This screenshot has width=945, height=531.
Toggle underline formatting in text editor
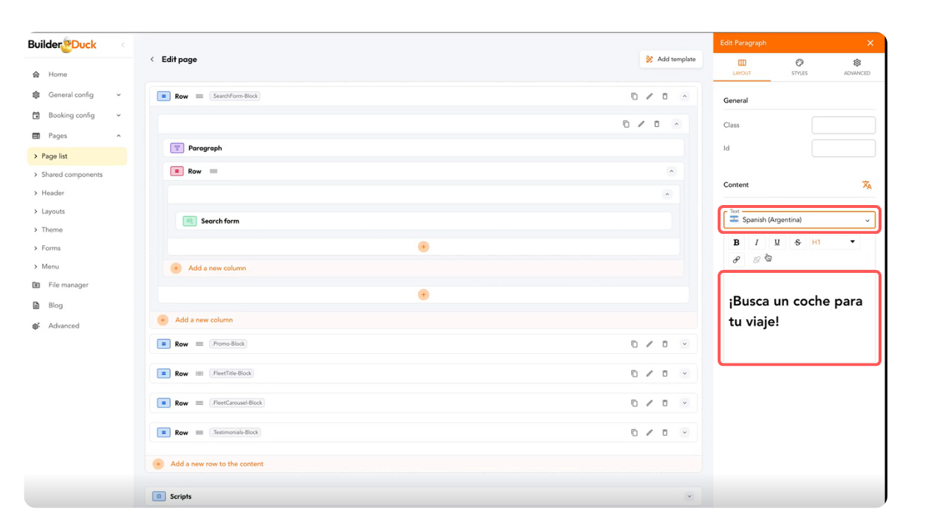tap(777, 243)
